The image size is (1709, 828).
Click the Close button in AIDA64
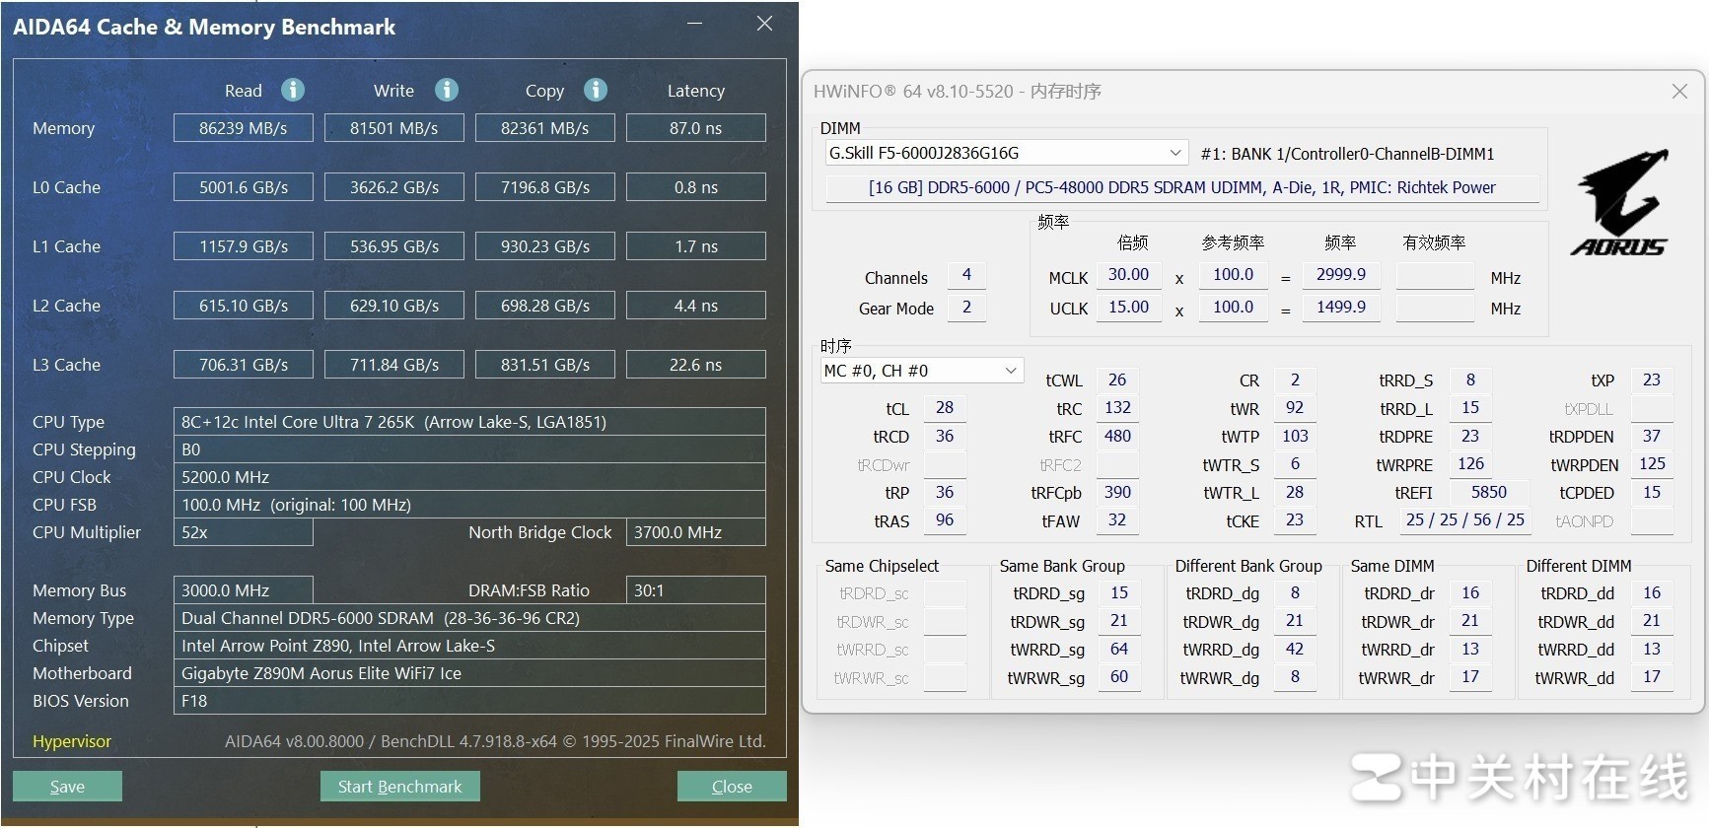[732, 786]
